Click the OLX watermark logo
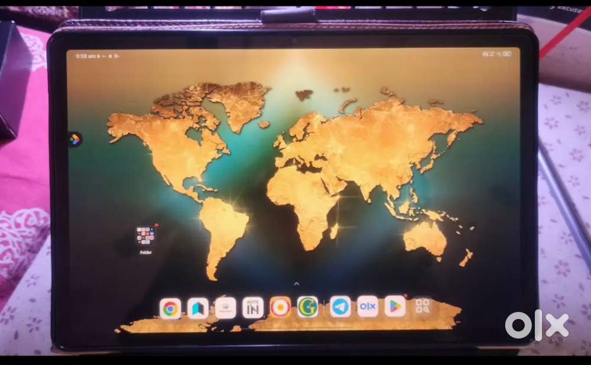The height and width of the screenshot is (365, 591). pyautogui.click(x=537, y=325)
